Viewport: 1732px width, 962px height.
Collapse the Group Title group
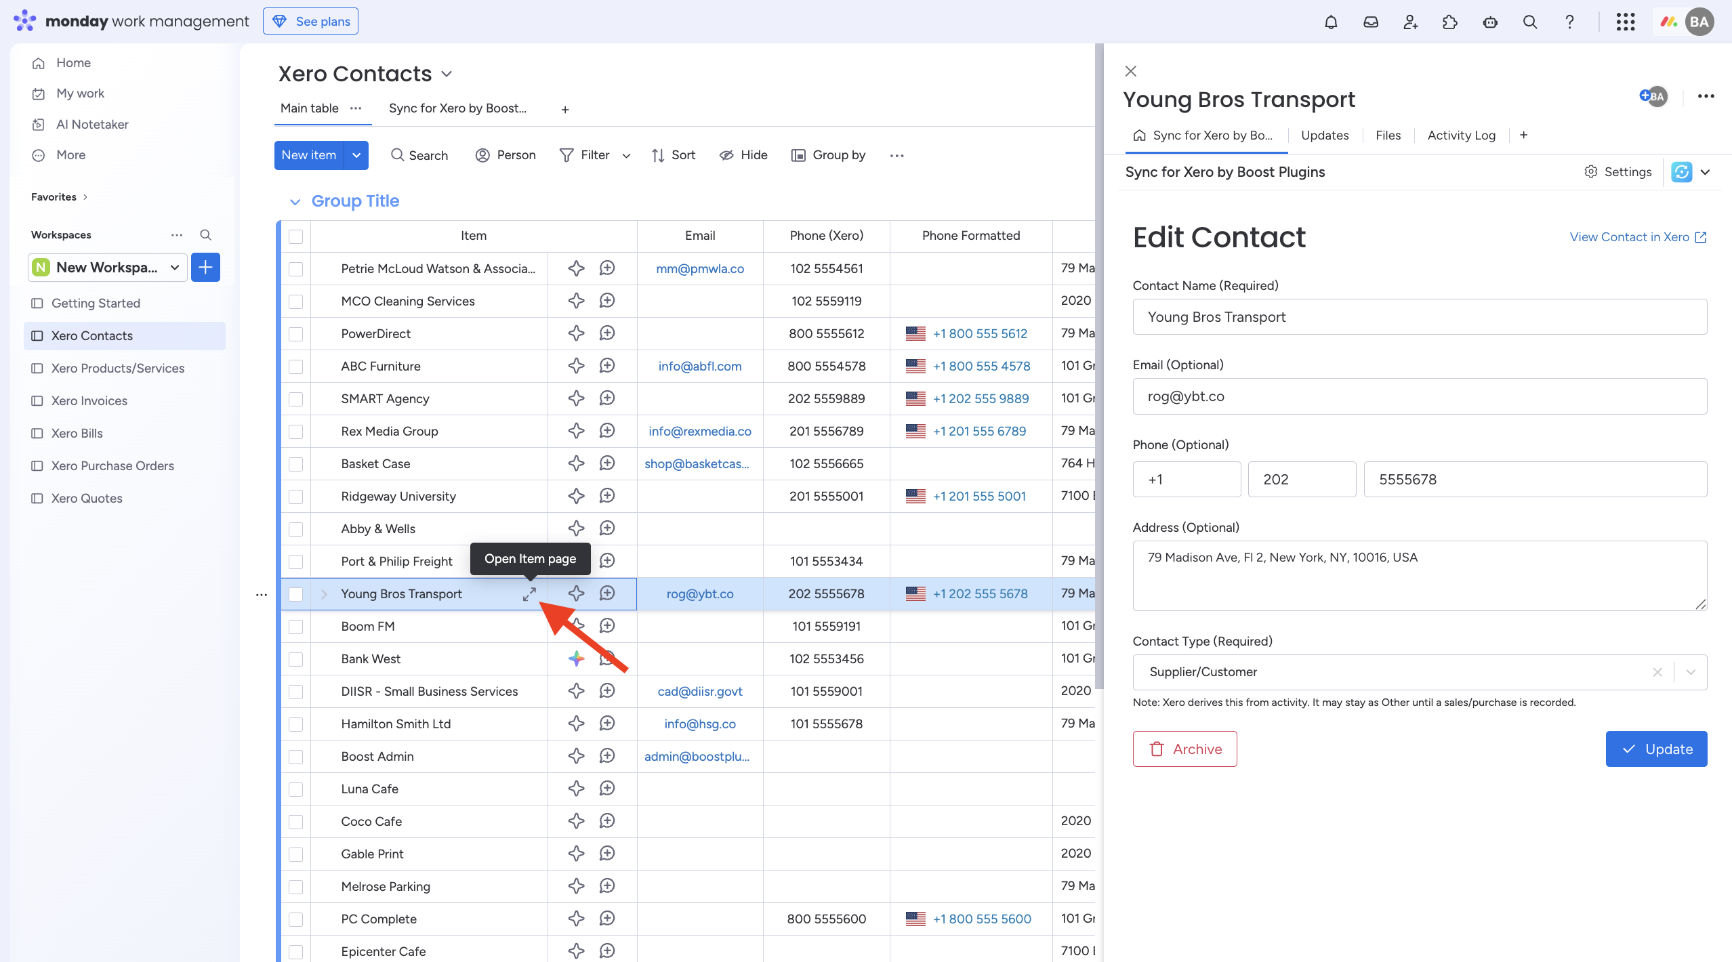click(295, 202)
